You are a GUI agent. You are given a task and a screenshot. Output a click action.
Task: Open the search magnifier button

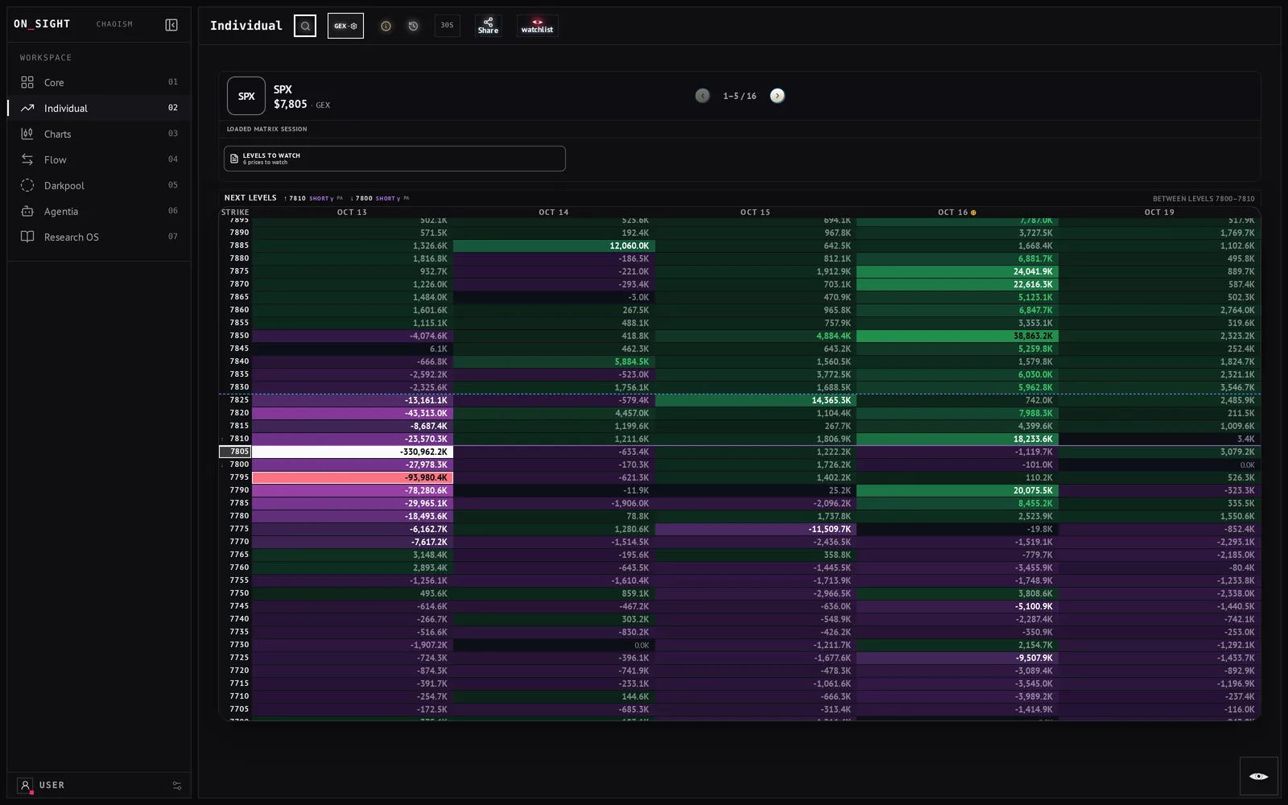tap(305, 26)
